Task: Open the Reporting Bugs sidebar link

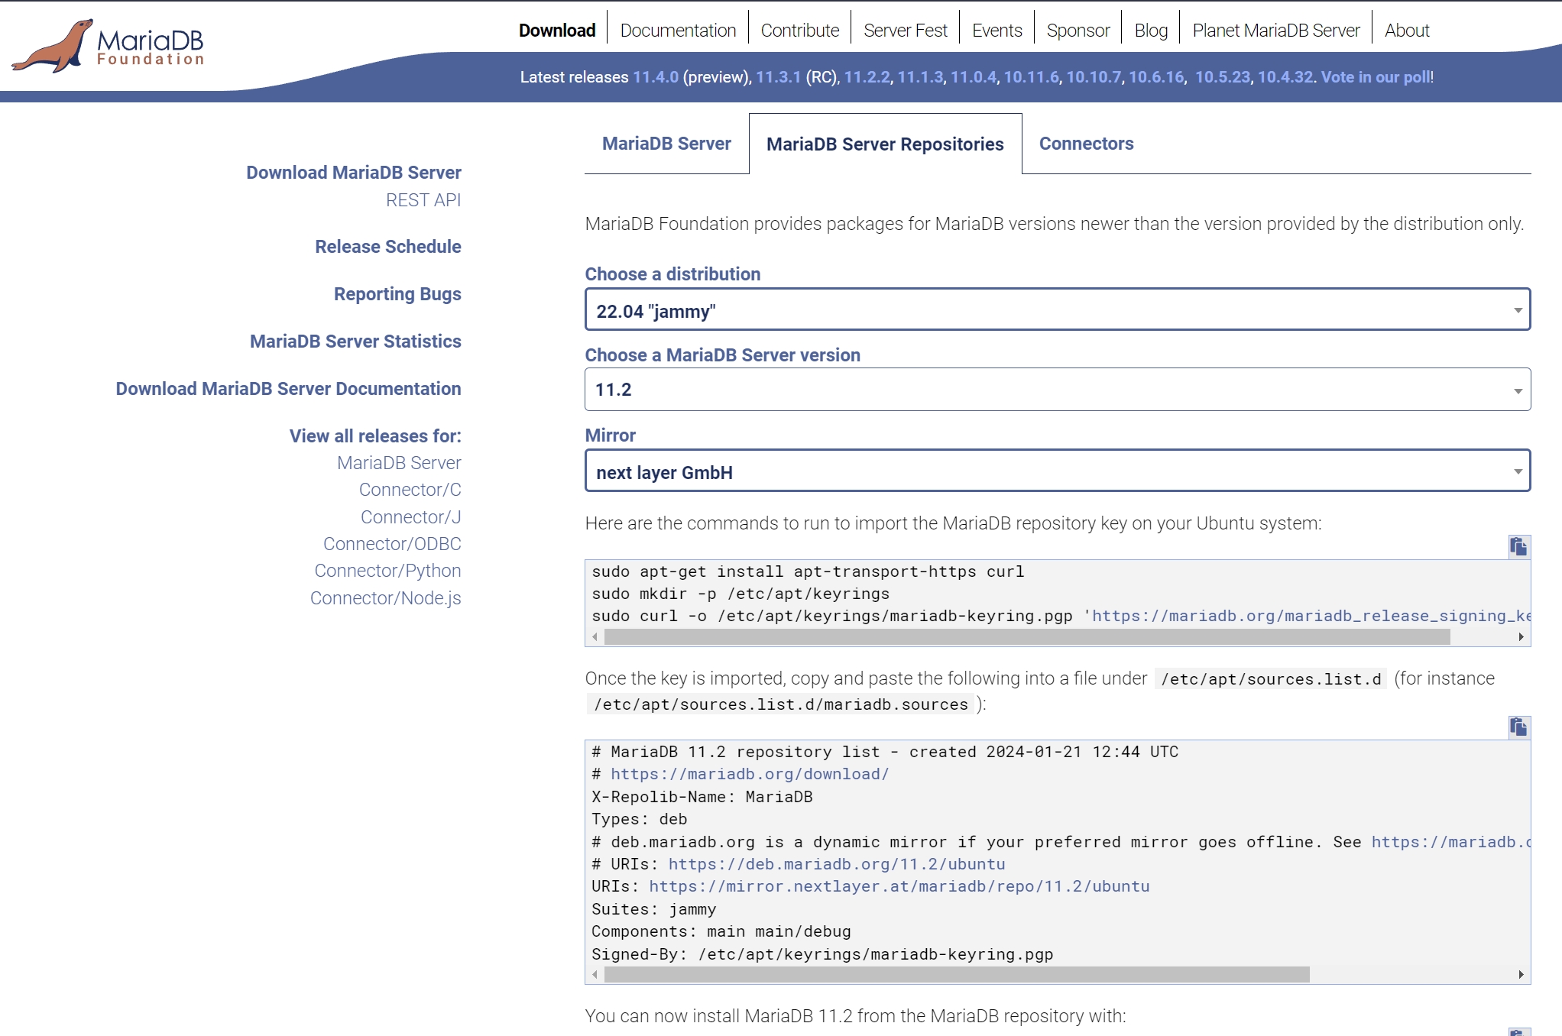Action: pyautogui.click(x=397, y=294)
